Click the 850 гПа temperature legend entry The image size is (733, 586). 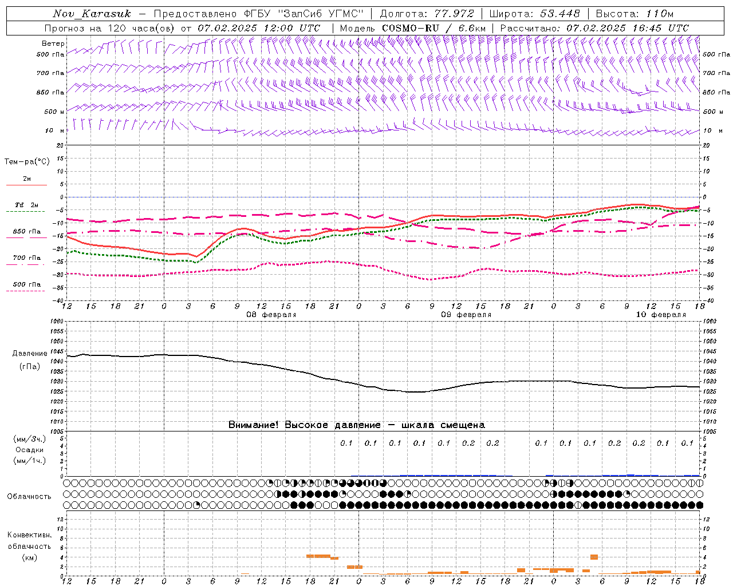pos(27,232)
